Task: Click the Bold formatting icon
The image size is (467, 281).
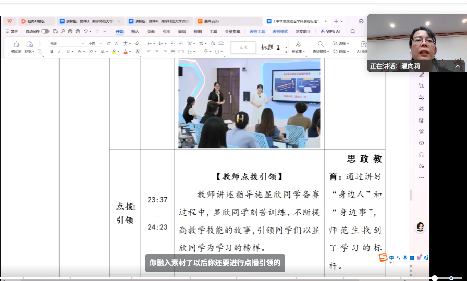Action: 53,51
